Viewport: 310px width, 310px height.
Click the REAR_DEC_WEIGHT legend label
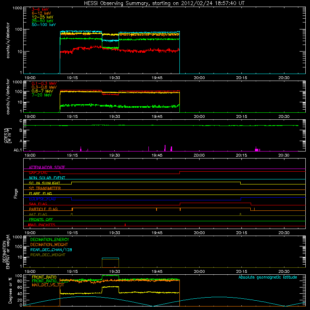pyautogui.click(x=48, y=255)
